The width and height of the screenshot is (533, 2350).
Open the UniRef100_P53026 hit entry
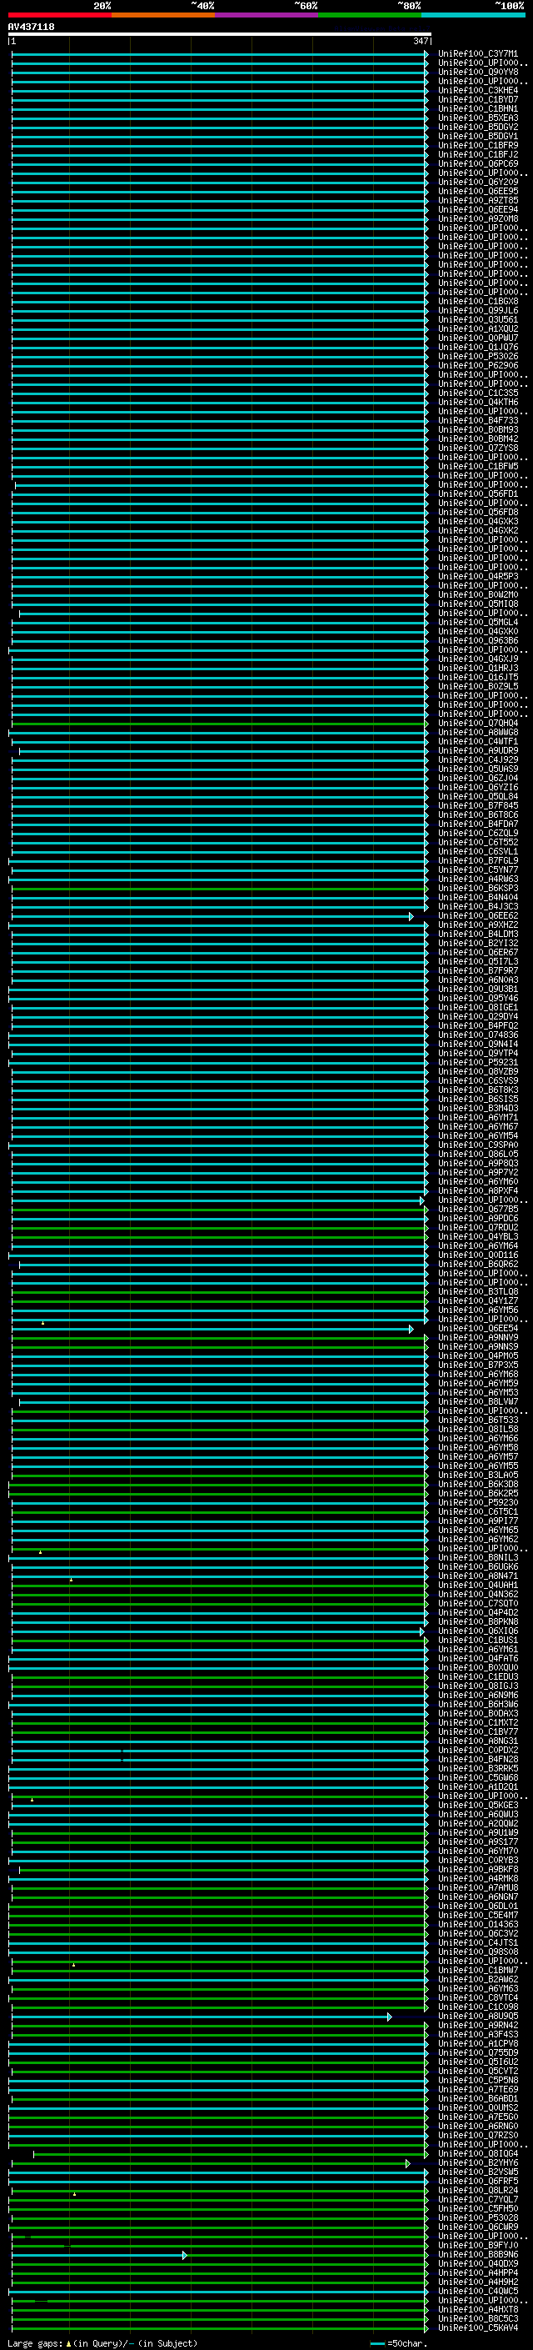477,357
